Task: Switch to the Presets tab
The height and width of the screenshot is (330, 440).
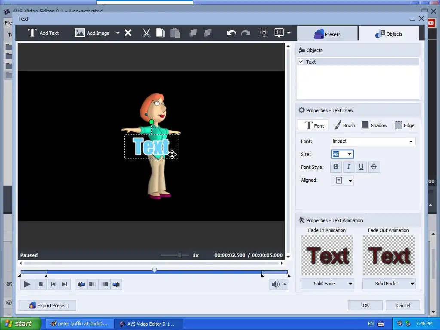Action: click(327, 34)
